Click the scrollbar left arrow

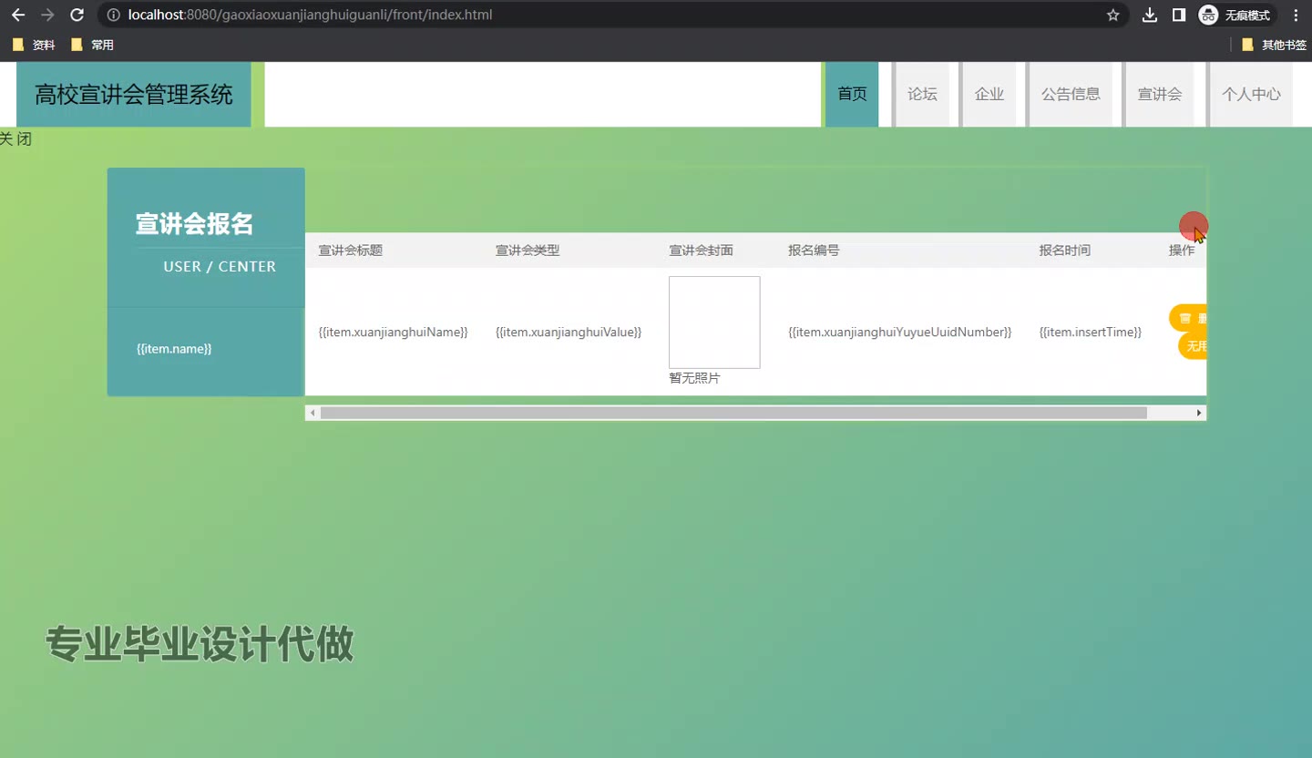(313, 413)
